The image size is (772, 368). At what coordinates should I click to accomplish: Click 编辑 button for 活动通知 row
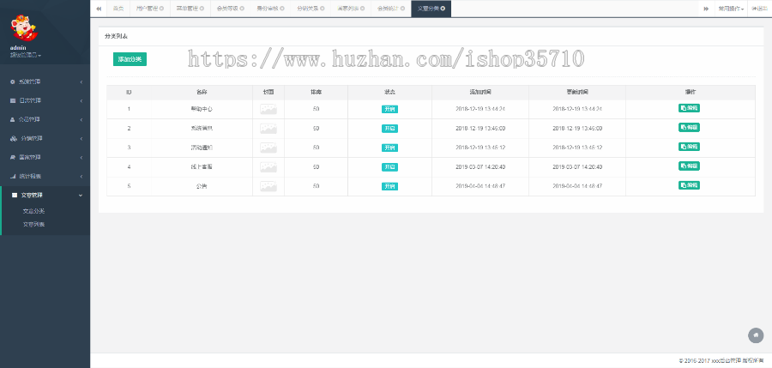(x=689, y=147)
